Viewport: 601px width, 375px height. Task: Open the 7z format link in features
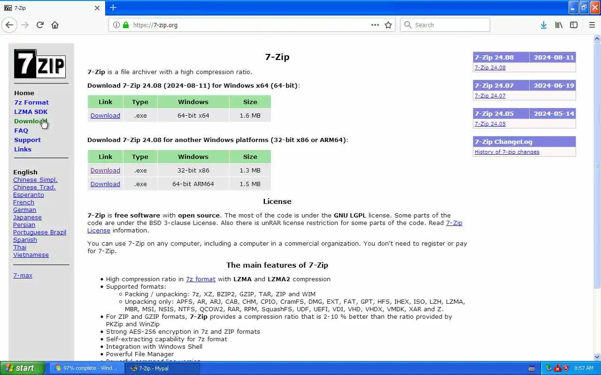(x=200, y=279)
